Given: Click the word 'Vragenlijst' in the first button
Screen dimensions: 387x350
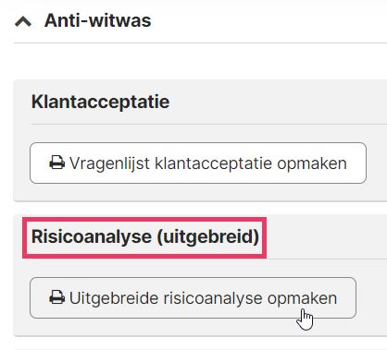Looking at the screenshot, I should [x=109, y=163].
